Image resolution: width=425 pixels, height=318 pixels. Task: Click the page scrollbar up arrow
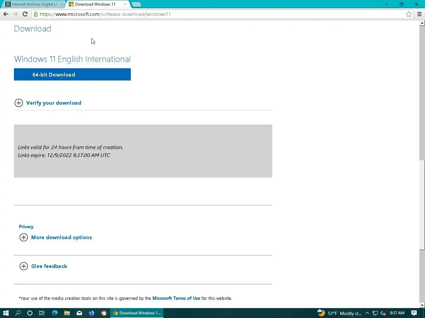422,23
